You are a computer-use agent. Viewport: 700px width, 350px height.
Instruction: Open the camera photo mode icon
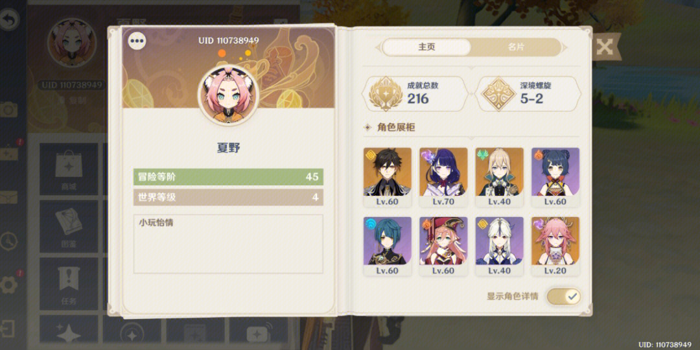tap(9, 109)
